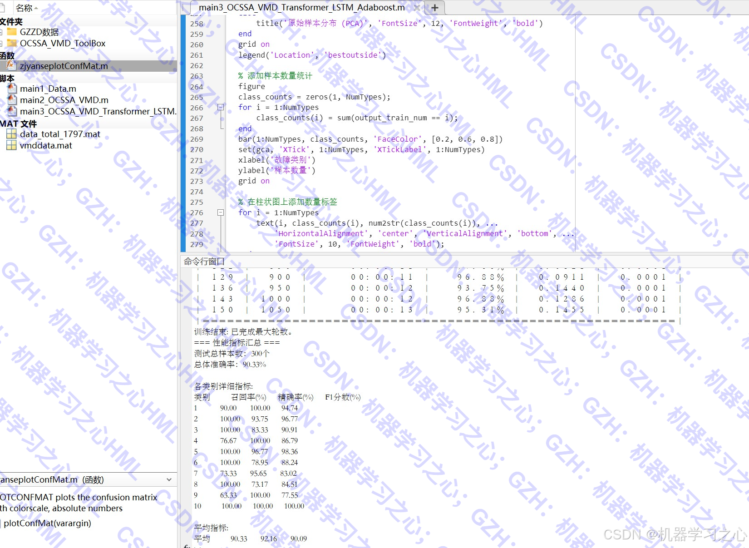Image resolution: width=749 pixels, height=548 pixels.
Task: Select the OCSSA_VMD_ToolBox folder name
Action: (63, 43)
